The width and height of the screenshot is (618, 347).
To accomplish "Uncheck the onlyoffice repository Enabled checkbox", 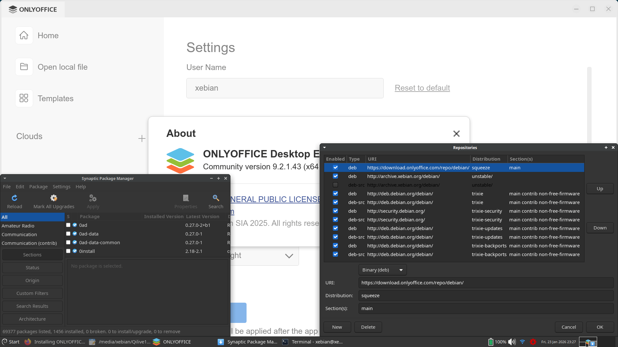I will pyautogui.click(x=335, y=168).
